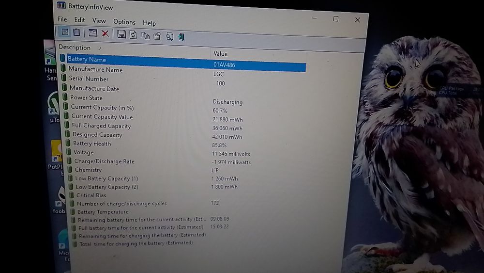Click the battery icon beside Critical Bias
Screen dimensions: 484x273
click(x=72, y=195)
